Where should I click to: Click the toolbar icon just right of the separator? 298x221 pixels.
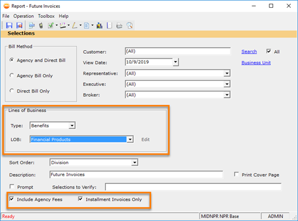(32, 26)
